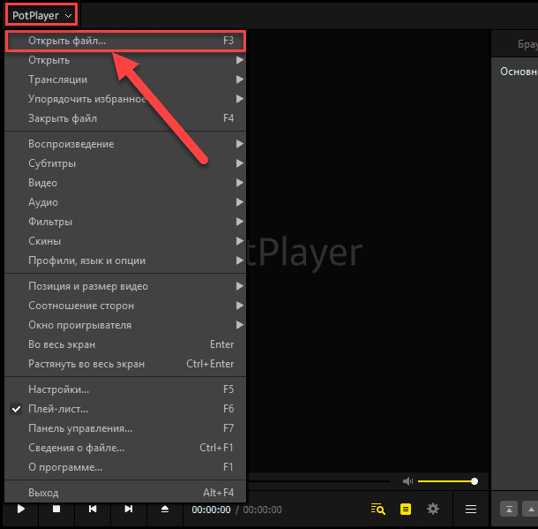This screenshot has height=529, width=538.
Task: Open the Скины submenu
Action: click(125, 241)
